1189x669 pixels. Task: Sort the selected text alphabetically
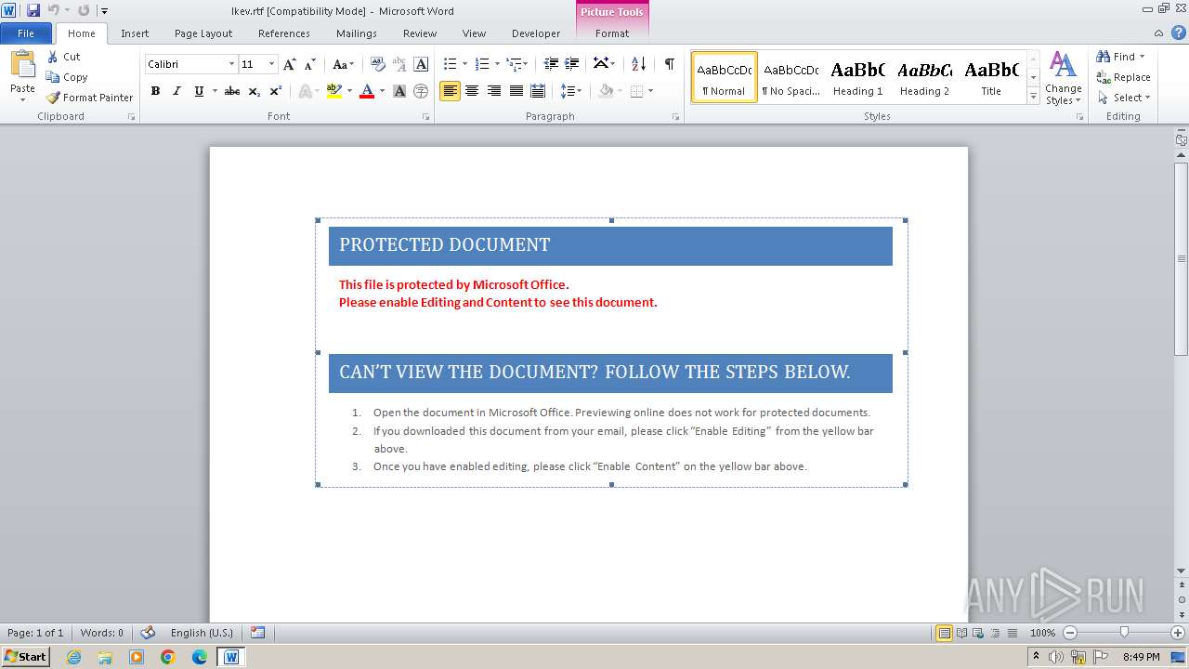point(638,64)
